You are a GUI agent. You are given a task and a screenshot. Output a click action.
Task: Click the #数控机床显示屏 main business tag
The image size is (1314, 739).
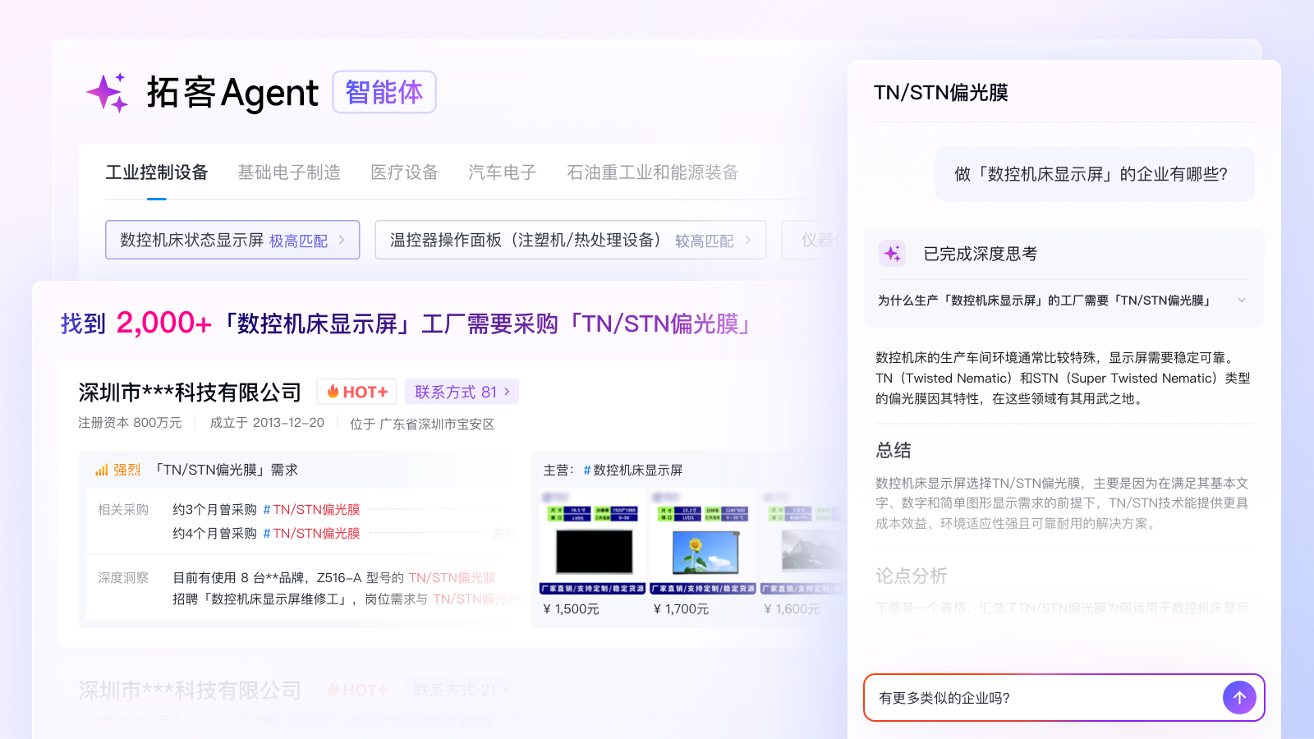(x=633, y=470)
